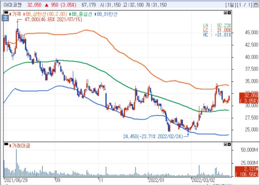
Task: Click the LH : 92.23% label
Action: click(x=217, y=26)
